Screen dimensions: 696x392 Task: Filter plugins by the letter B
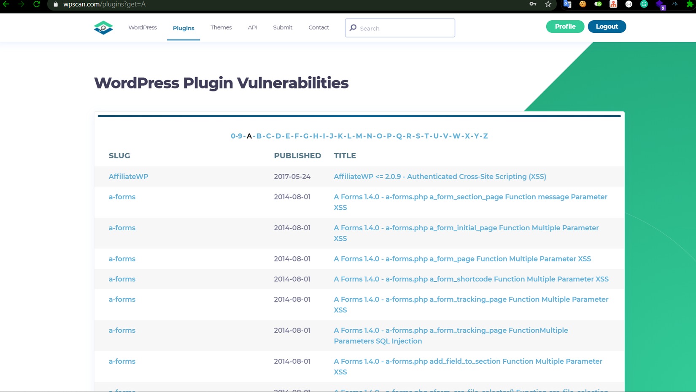tap(259, 136)
